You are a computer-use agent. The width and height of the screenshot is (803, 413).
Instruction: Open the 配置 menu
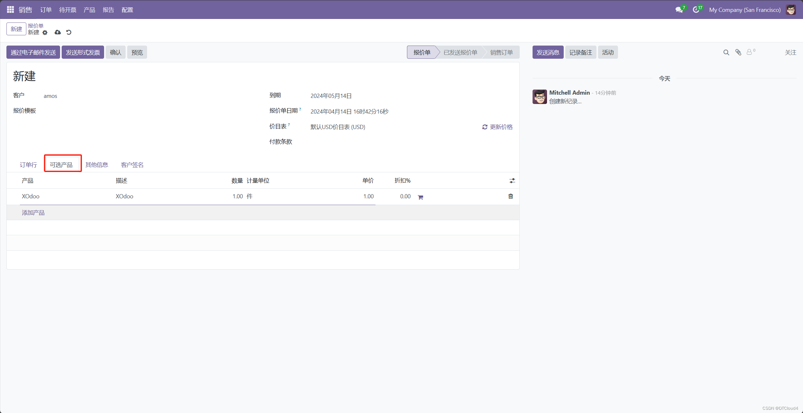click(127, 10)
